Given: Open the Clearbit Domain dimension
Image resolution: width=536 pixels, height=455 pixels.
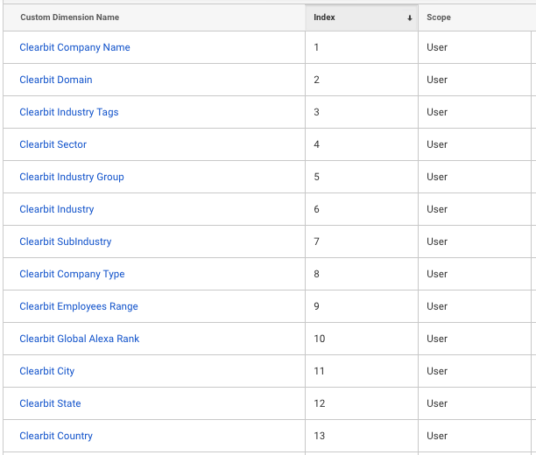Looking at the screenshot, I should (56, 80).
